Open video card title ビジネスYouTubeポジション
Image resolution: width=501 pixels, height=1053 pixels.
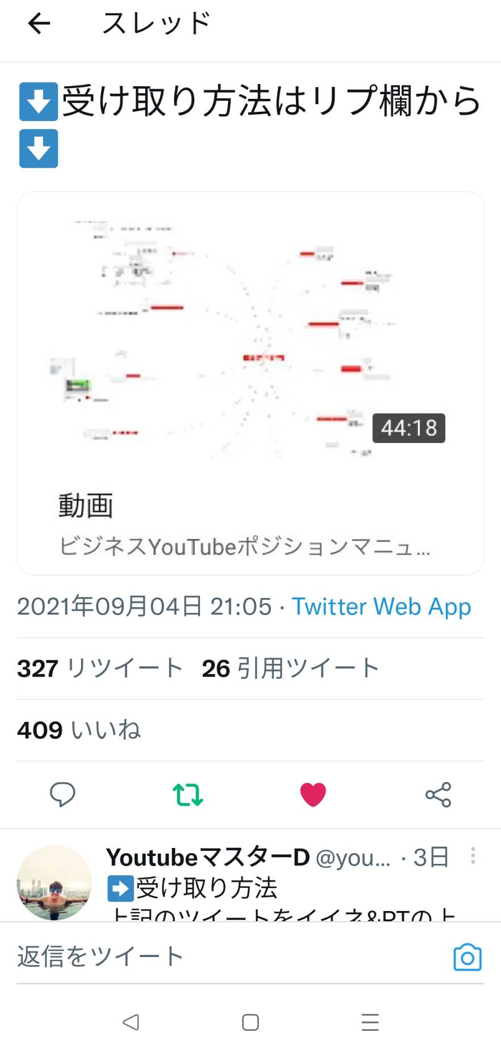click(244, 547)
